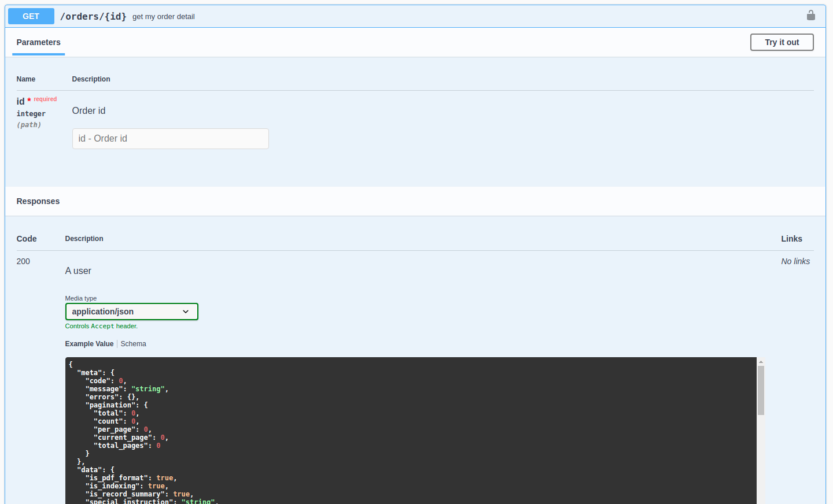Click the example JSON scrollbar thumb

(x=761, y=390)
